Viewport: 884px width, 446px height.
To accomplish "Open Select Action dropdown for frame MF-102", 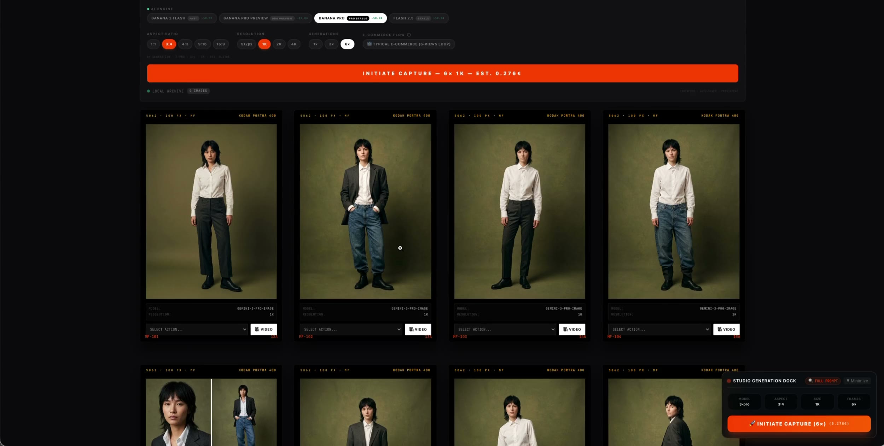I will point(351,329).
